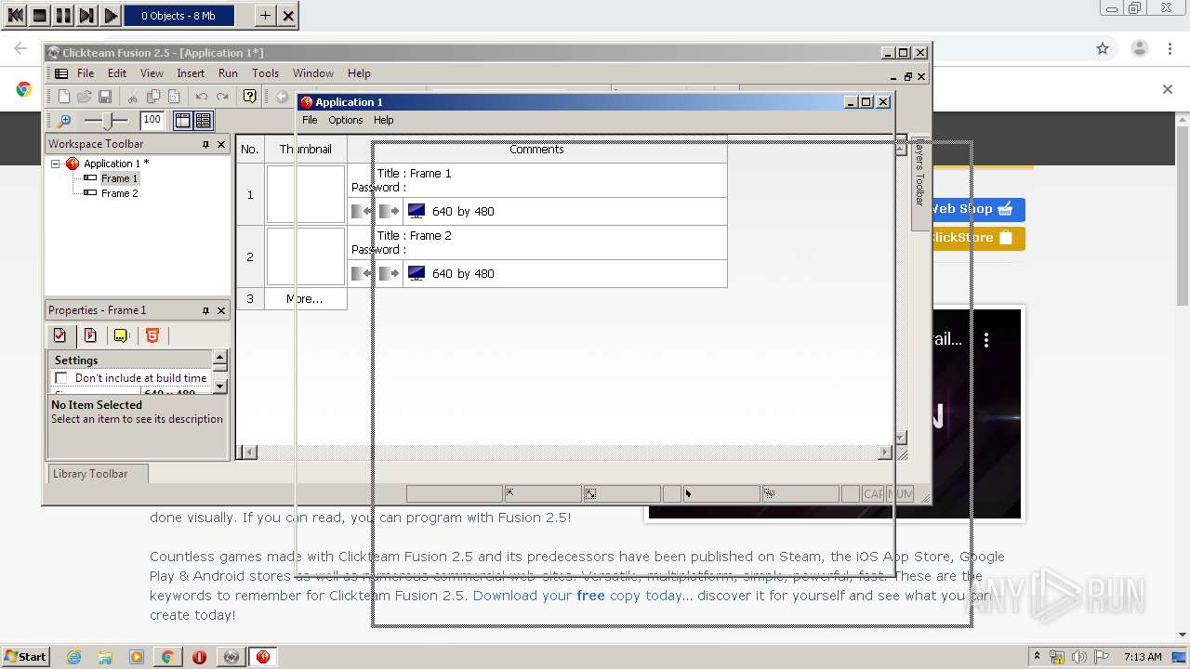Pin the Properties panel
Screen dimensions: 1190x669
tap(206, 310)
